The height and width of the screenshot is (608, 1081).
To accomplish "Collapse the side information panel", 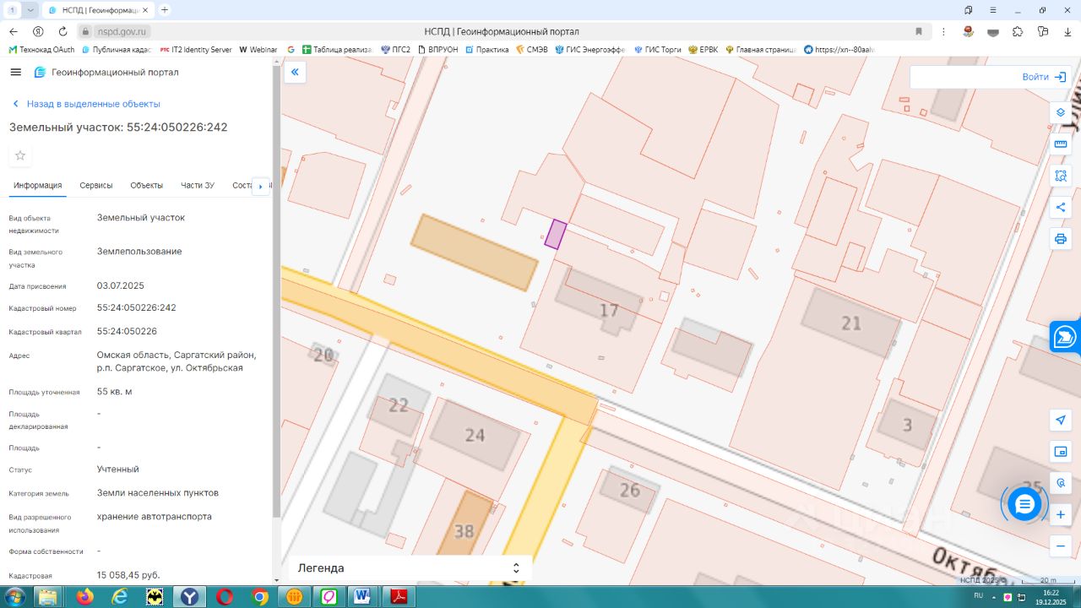I will [295, 73].
